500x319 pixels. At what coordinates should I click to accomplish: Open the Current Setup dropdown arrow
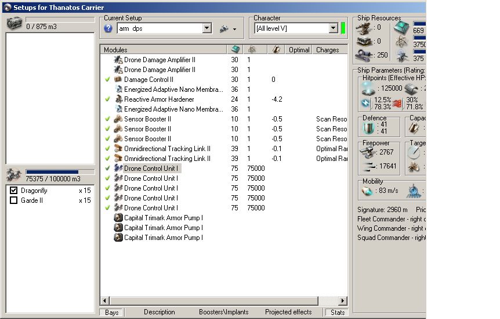click(x=207, y=28)
